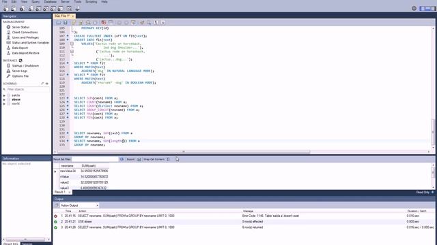437x245 pixels.
Task: Toggle the bottom output panel visibility
Action: [x=428, y=9]
